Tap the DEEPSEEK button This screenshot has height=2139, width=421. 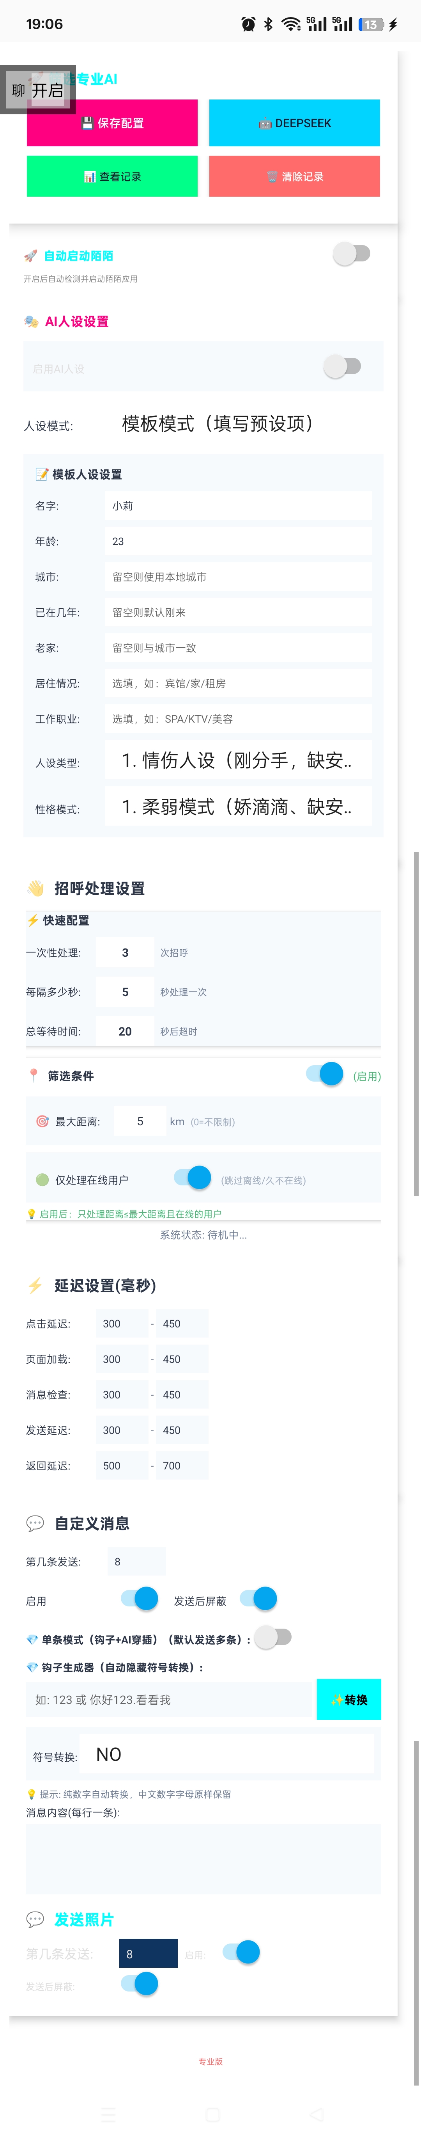295,123
